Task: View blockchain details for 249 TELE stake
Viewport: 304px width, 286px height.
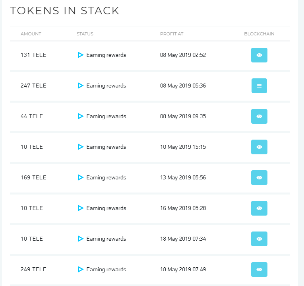Action: point(259,270)
